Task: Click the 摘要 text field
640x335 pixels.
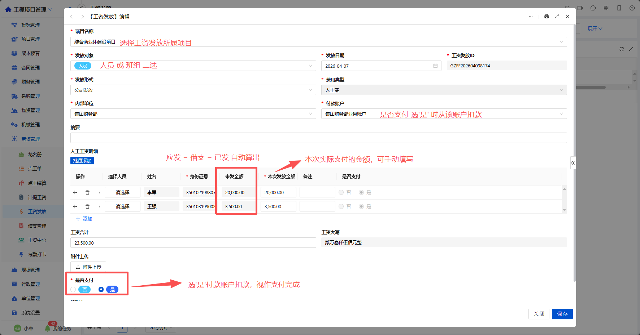Action: pyautogui.click(x=318, y=138)
